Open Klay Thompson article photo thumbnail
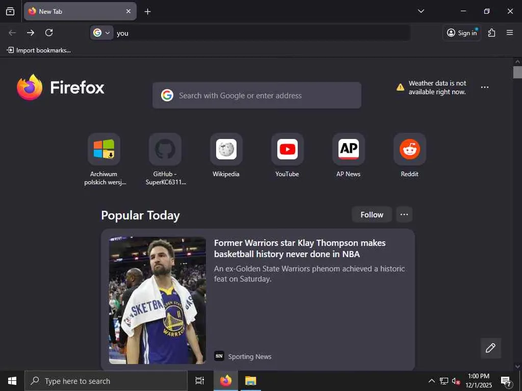Screen dimensions: 522x391 point(158,300)
